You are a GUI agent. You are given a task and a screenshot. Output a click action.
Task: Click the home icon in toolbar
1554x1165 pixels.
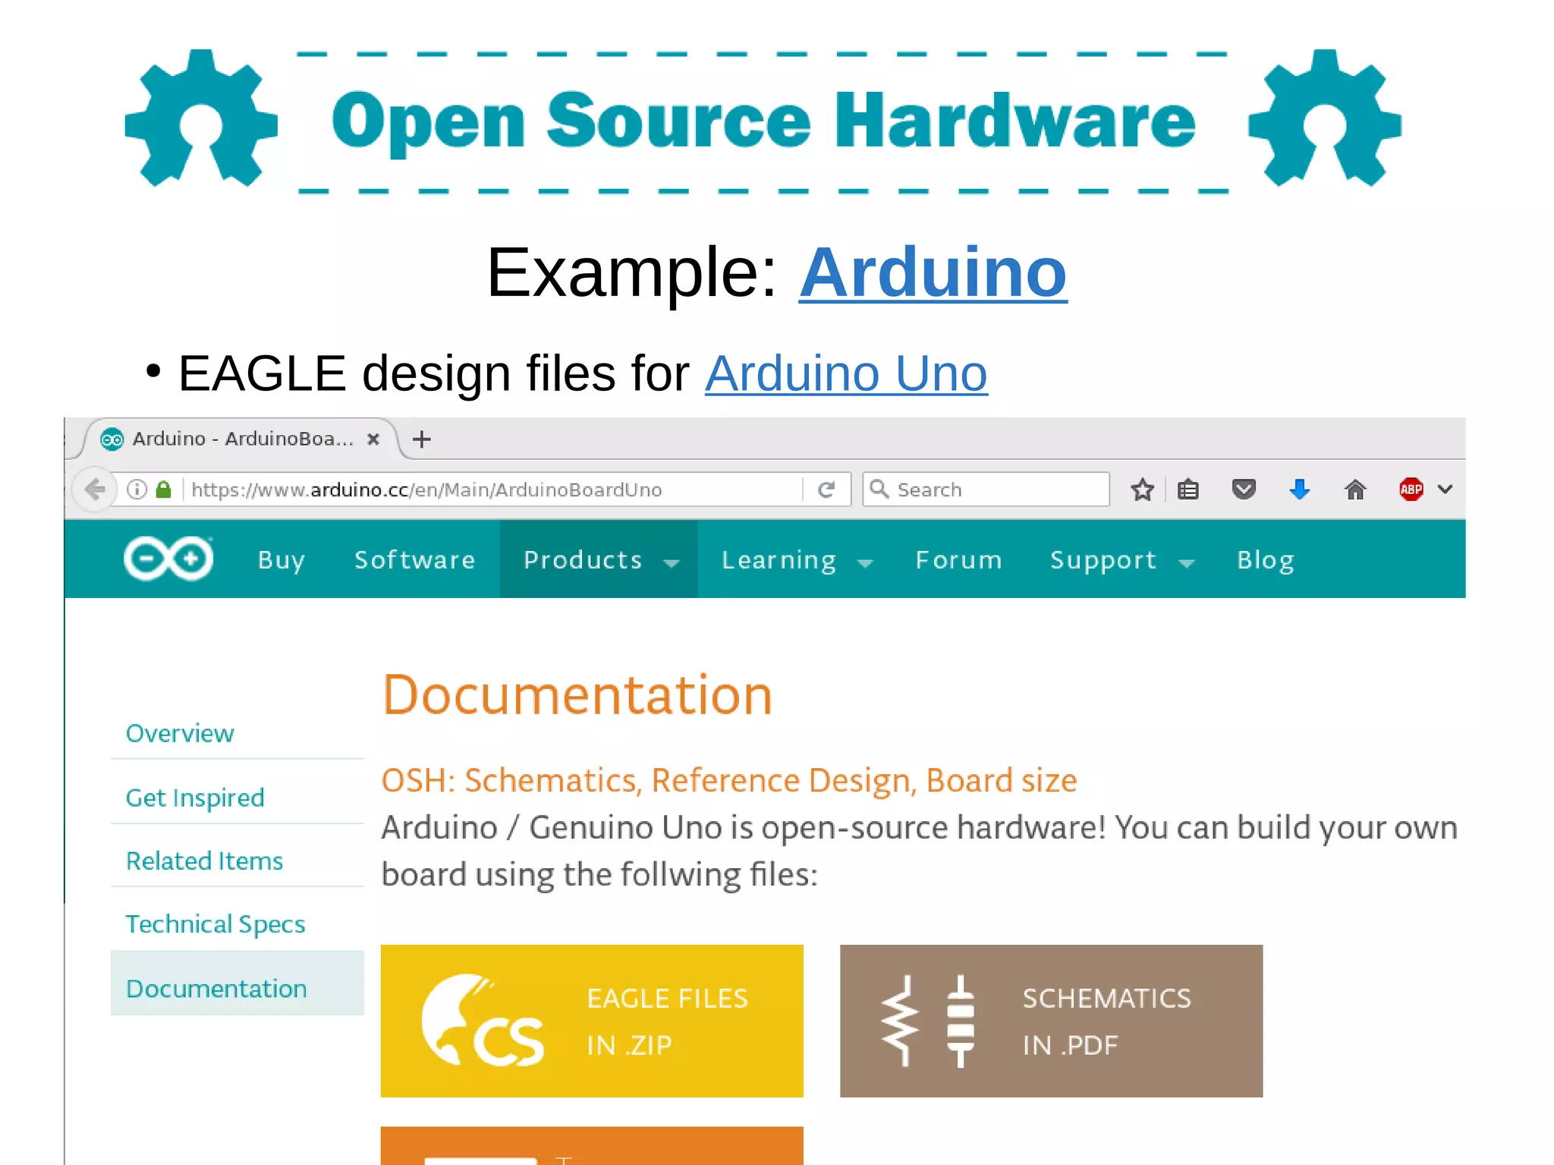click(x=1355, y=490)
